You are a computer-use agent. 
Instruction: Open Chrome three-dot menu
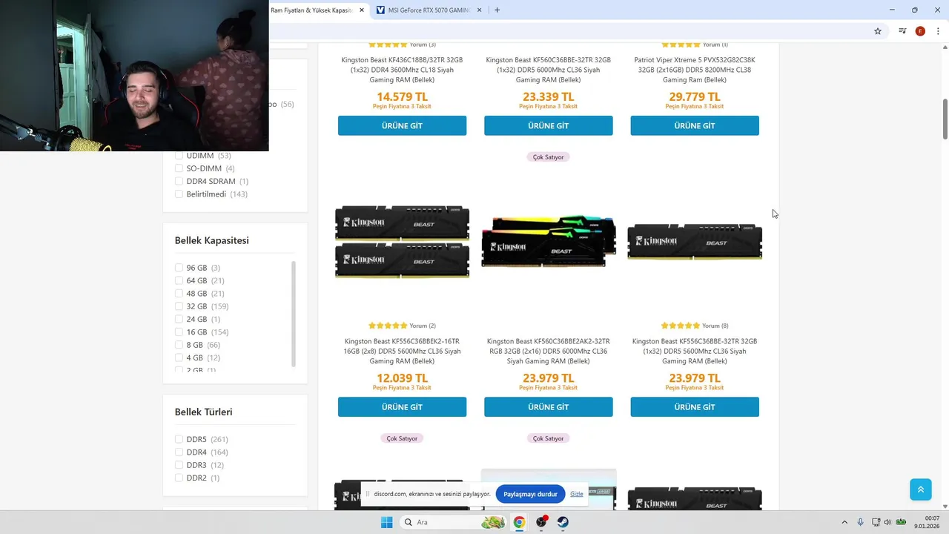point(938,31)
